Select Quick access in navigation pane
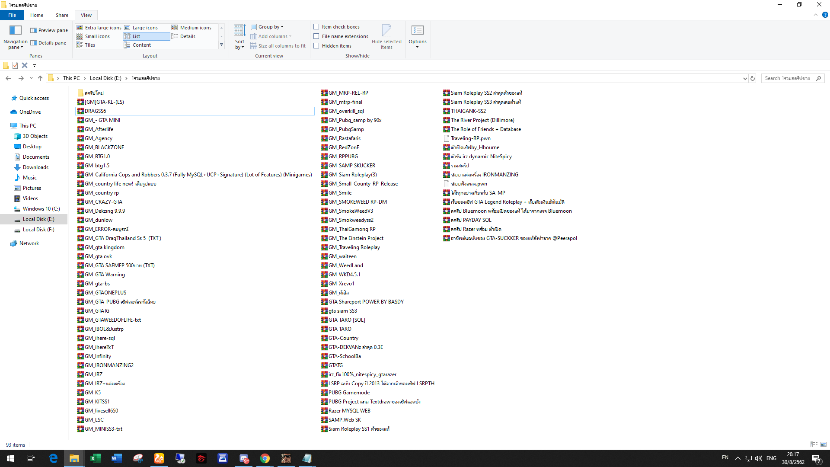 [x=34, y=98]
